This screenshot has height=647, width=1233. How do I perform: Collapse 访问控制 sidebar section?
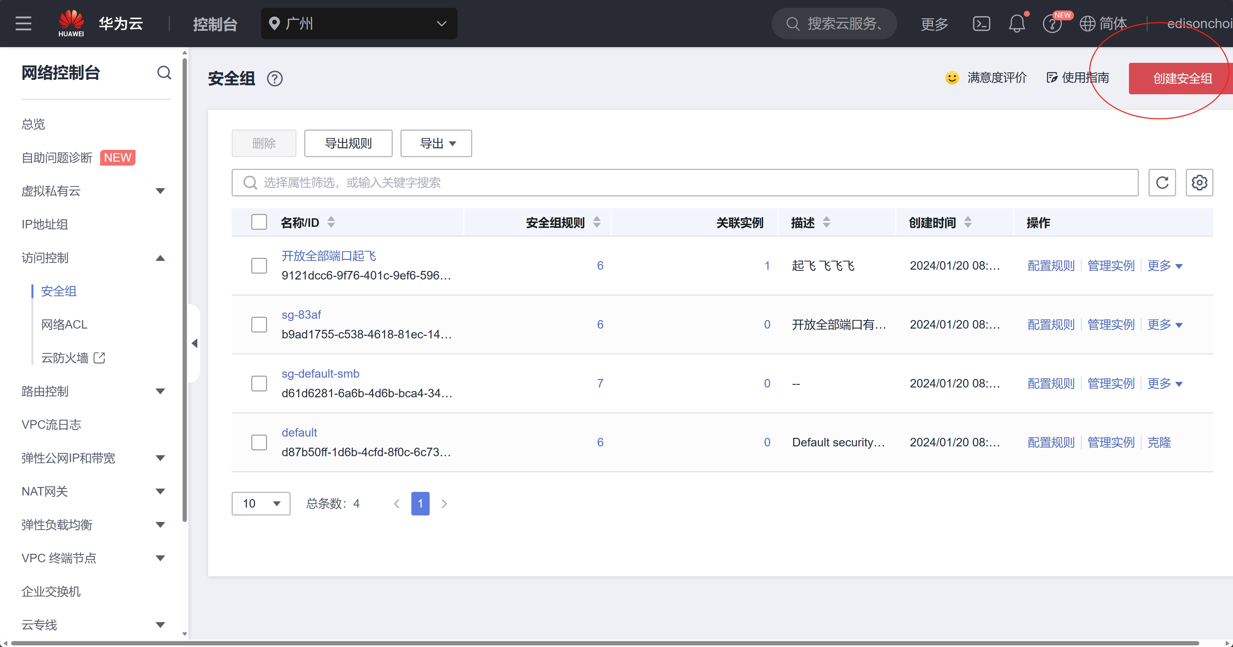coord(160,258)
